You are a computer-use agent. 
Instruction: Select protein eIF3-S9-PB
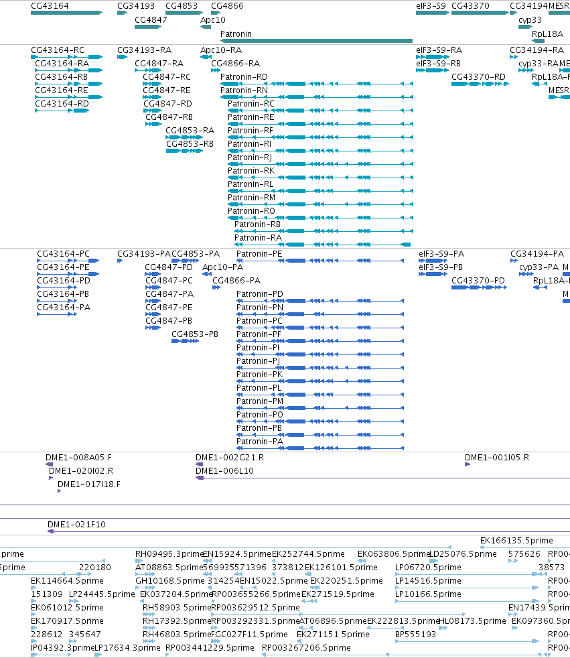coord(433,274)
